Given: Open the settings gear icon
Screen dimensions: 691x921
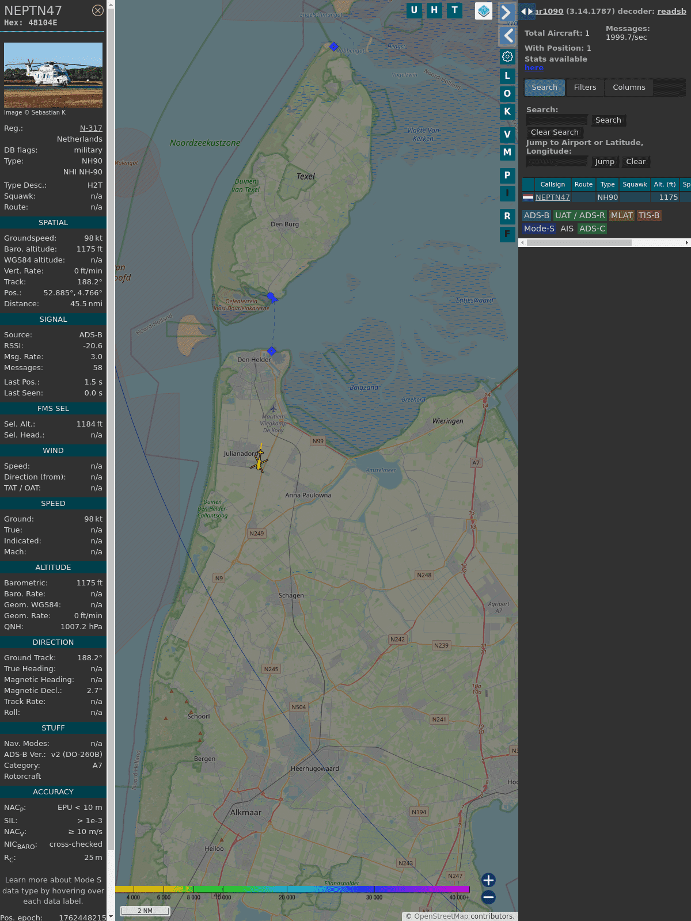Looking at the screenshot, I should pos(507,56).
